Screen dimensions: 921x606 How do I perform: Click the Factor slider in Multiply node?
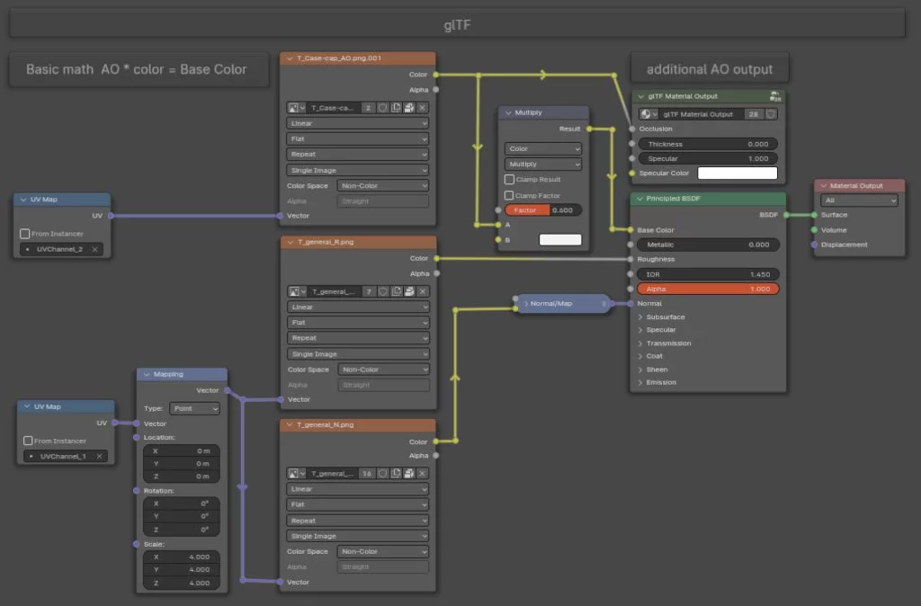coord(542,209)
